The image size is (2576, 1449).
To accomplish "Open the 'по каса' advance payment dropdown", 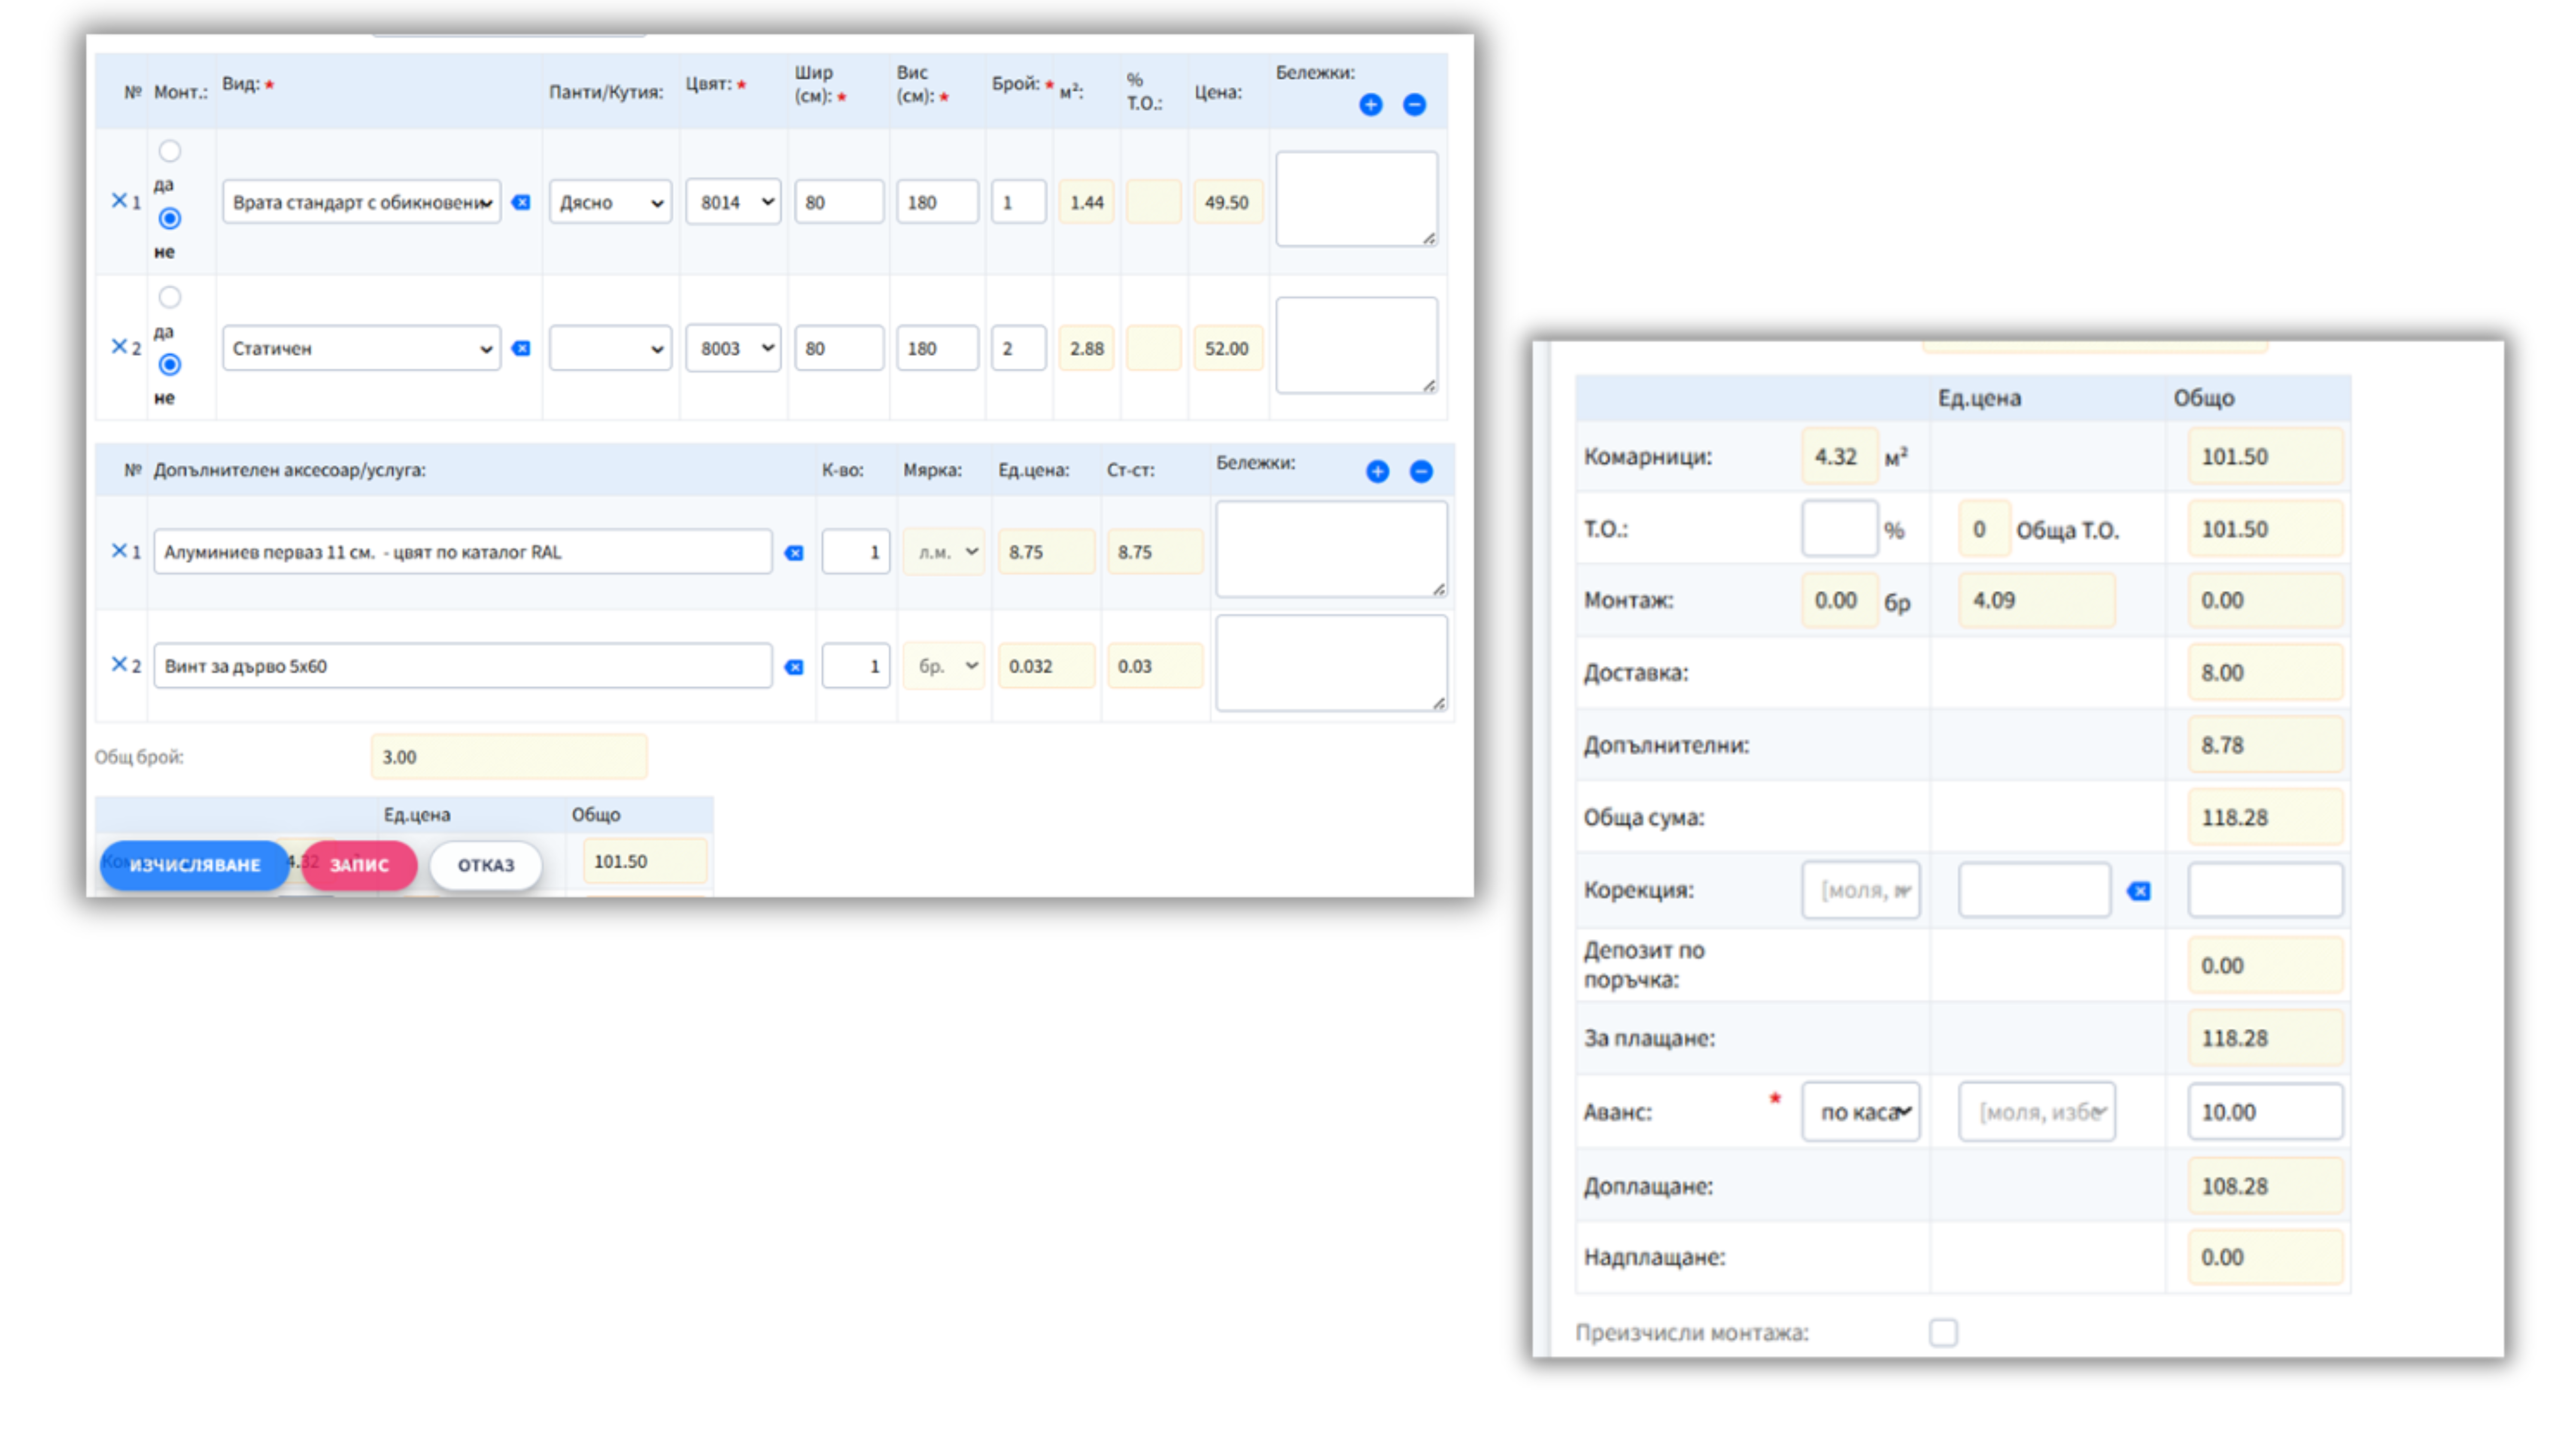I will (1861, 1112).
